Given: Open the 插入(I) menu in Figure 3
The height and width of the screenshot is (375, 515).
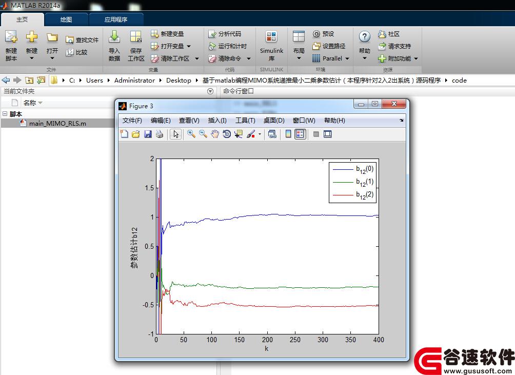Looking at the screenshot, I should [217, 121].
